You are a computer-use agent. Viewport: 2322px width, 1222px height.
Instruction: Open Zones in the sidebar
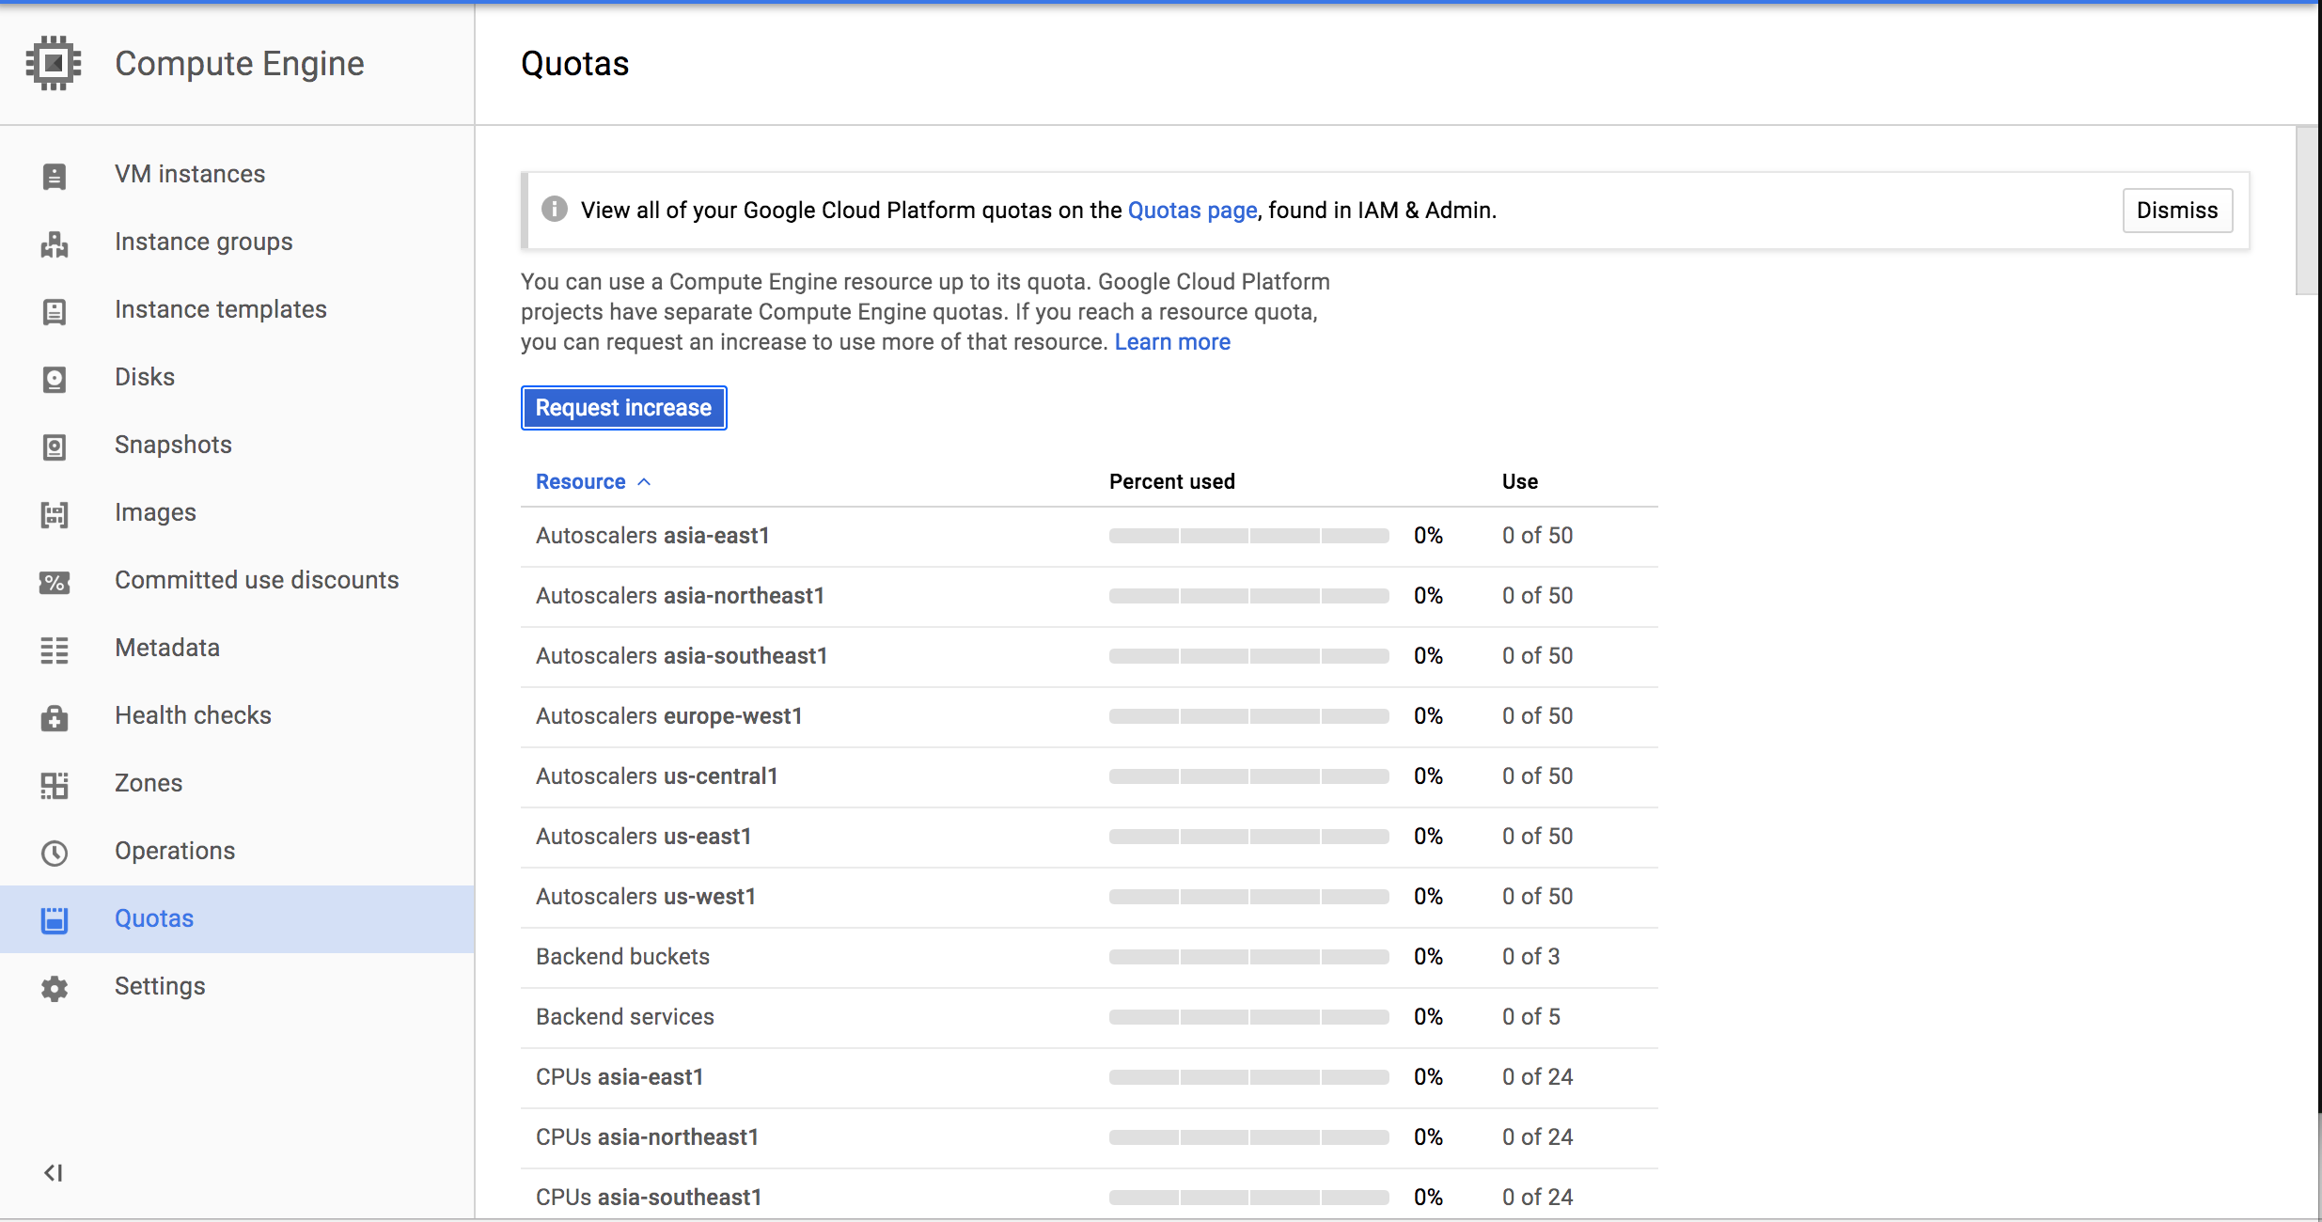click(148, 783)
